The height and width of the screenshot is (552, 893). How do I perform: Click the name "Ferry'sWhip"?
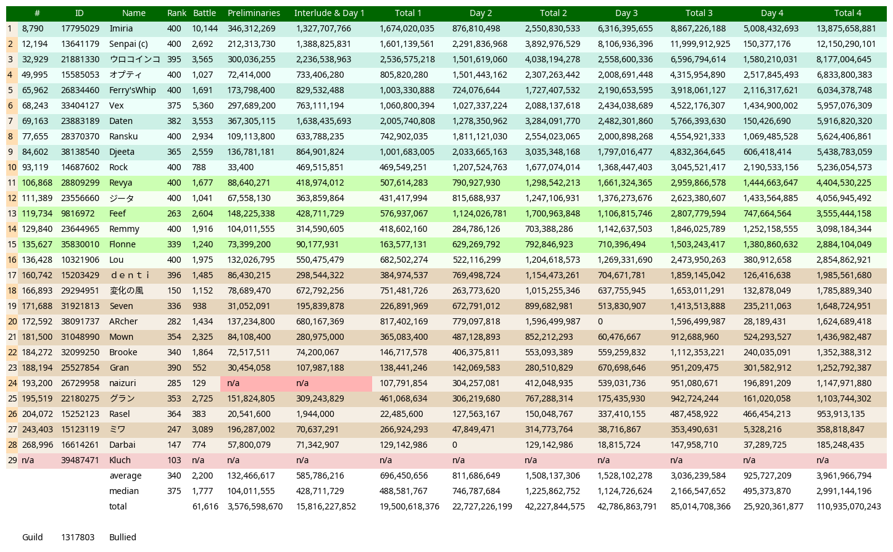click(133, 90)
